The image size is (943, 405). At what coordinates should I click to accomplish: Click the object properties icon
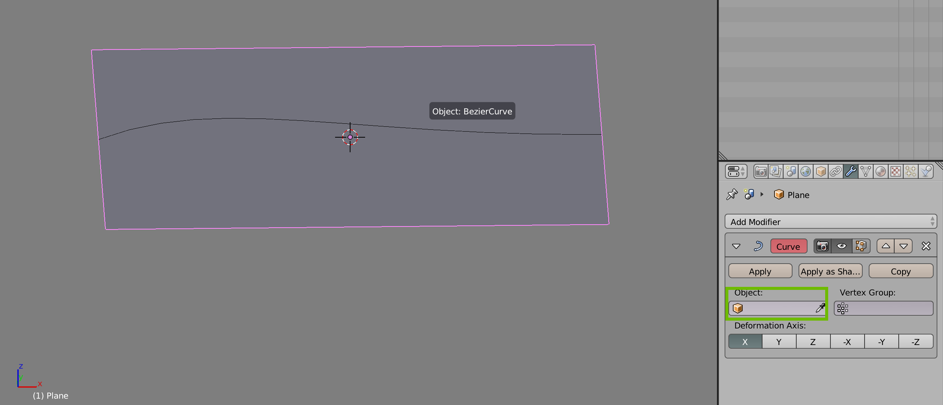pos(819,172)
